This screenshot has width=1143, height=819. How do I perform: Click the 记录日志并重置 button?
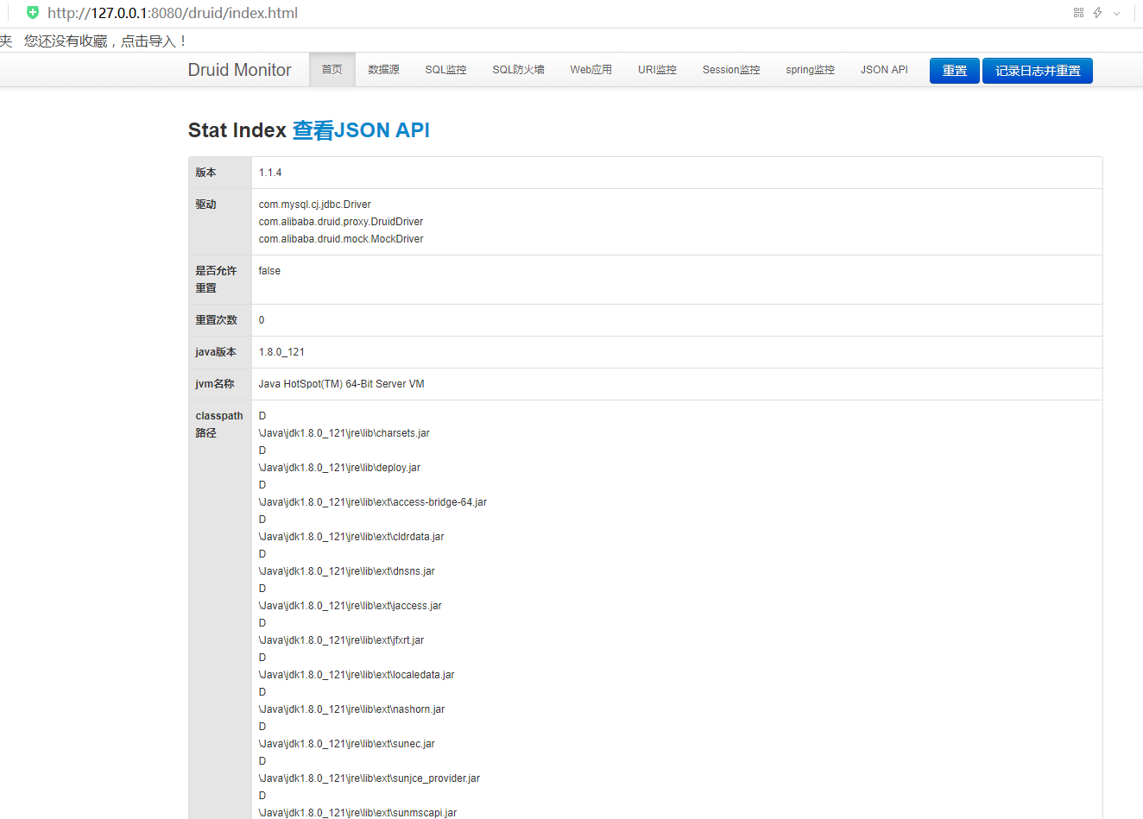(x=1038, y=71)
